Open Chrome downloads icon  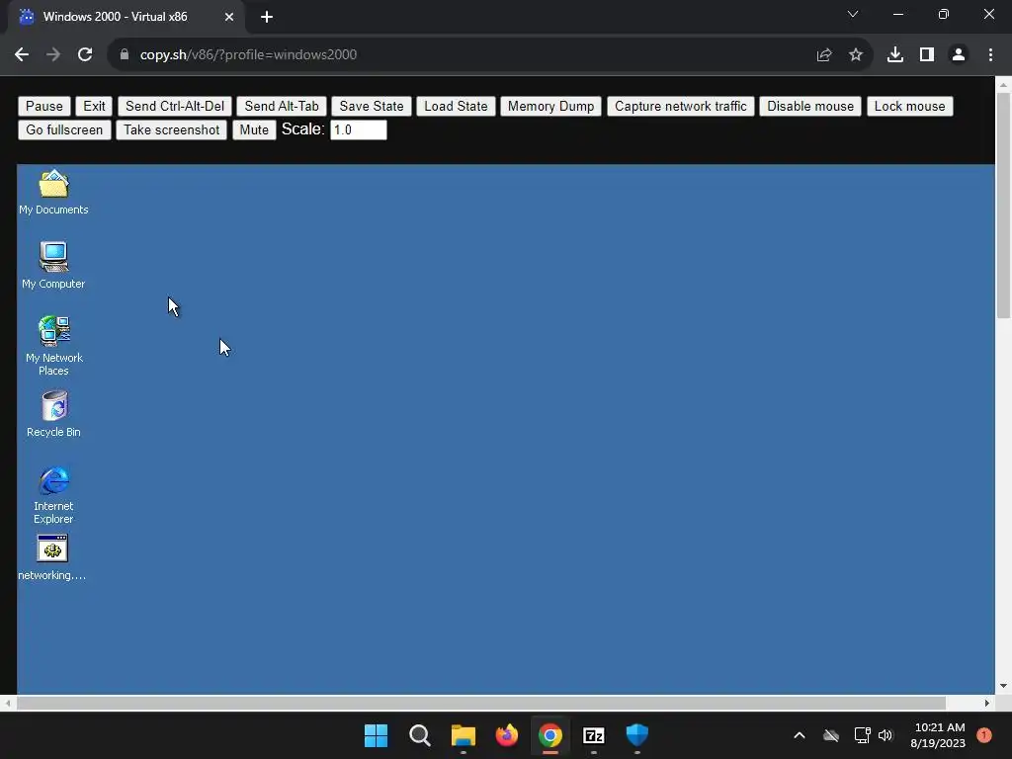pos(895,54)
